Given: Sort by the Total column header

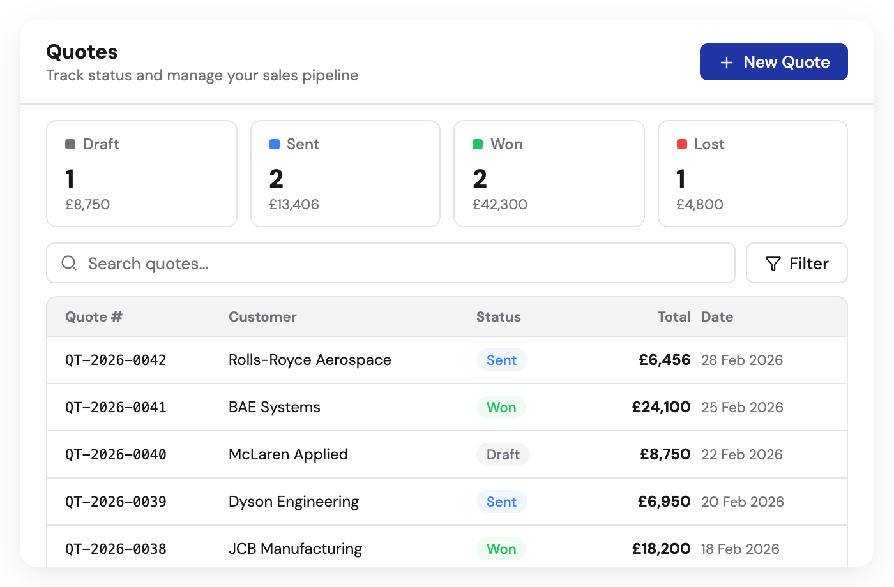Looking at the screenshot, I should [x=674, y=316].
